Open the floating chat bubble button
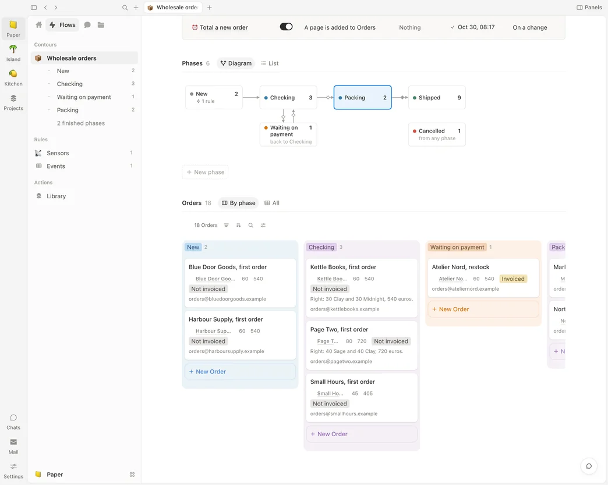 (589, 466)
